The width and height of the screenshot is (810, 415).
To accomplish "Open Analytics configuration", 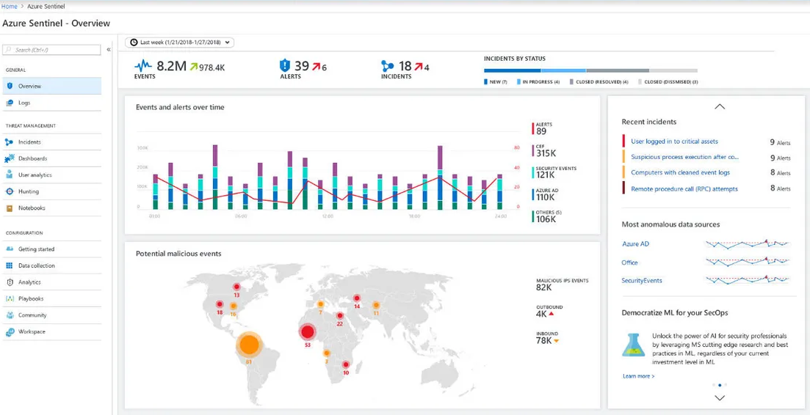I will tap(51, 282).
